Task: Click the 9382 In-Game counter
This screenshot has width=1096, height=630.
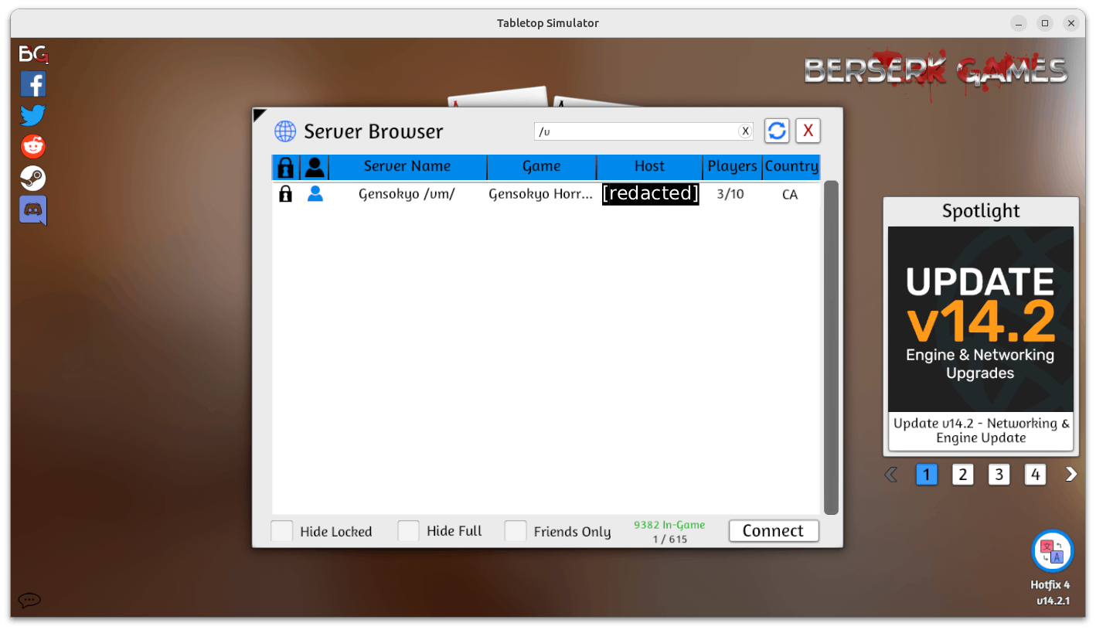Action: (x=669, y=525)
